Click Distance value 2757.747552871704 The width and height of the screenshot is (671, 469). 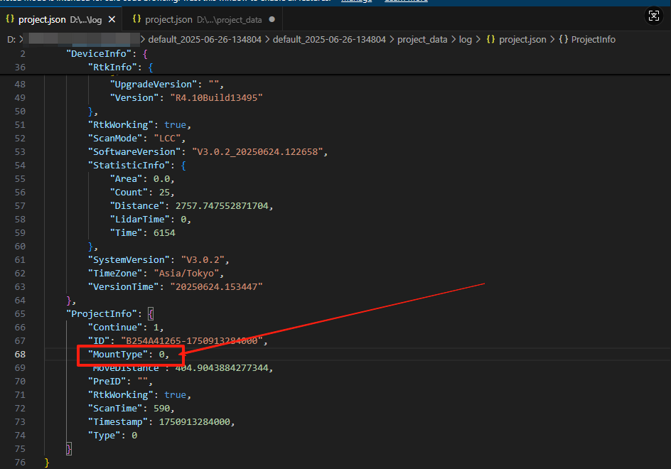[221, 206]
